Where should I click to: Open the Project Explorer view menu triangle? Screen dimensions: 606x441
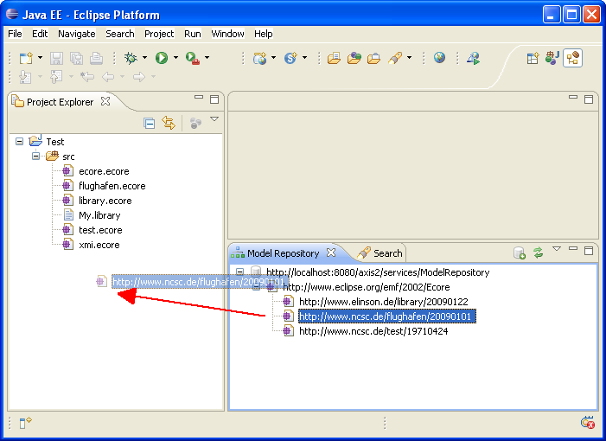pyautogui.click(x=214, y=119)
